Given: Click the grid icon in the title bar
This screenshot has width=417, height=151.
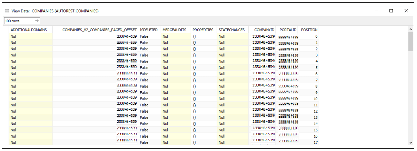Looking at the screenshot, I should coord(7,11).
